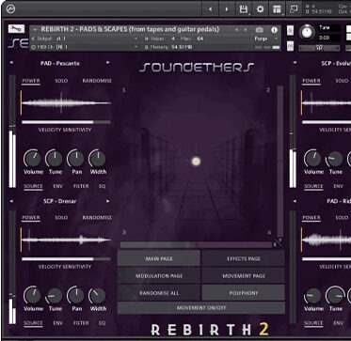Click the POLYPHONY button
This screenshot has width=351, height=341.
pos(244,293)
